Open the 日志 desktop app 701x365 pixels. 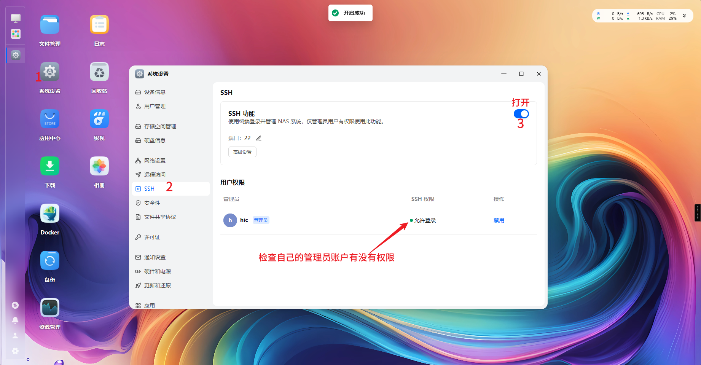pos(99,25)
